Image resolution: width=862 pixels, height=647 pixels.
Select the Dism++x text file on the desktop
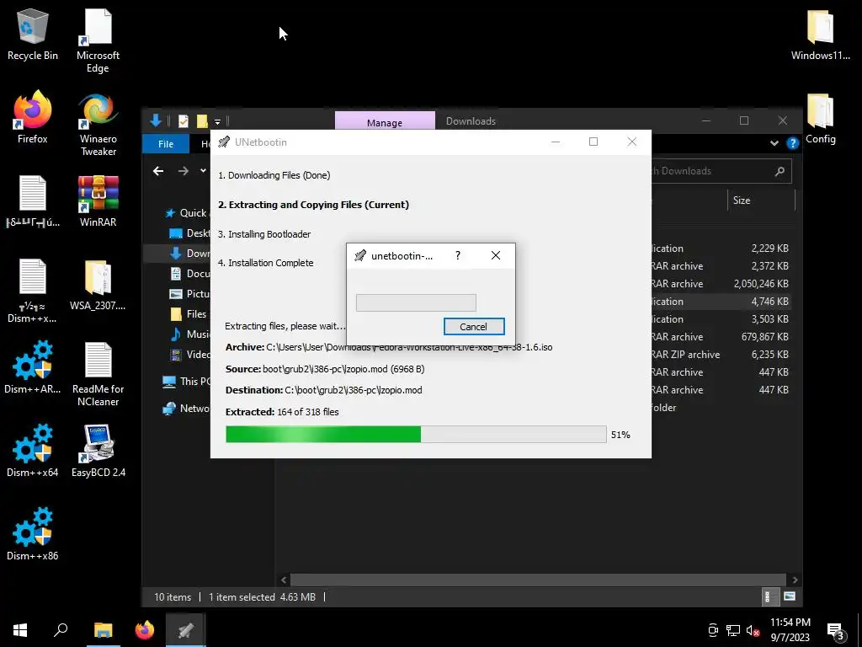click(33, 291)
